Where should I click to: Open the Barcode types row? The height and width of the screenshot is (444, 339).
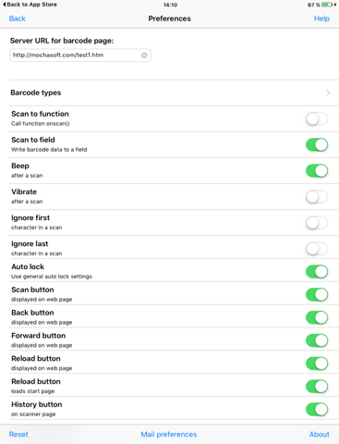(174, 92)
